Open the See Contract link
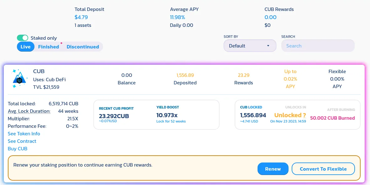This screenshot has width=370, height=185. click(x=22, y=141)
